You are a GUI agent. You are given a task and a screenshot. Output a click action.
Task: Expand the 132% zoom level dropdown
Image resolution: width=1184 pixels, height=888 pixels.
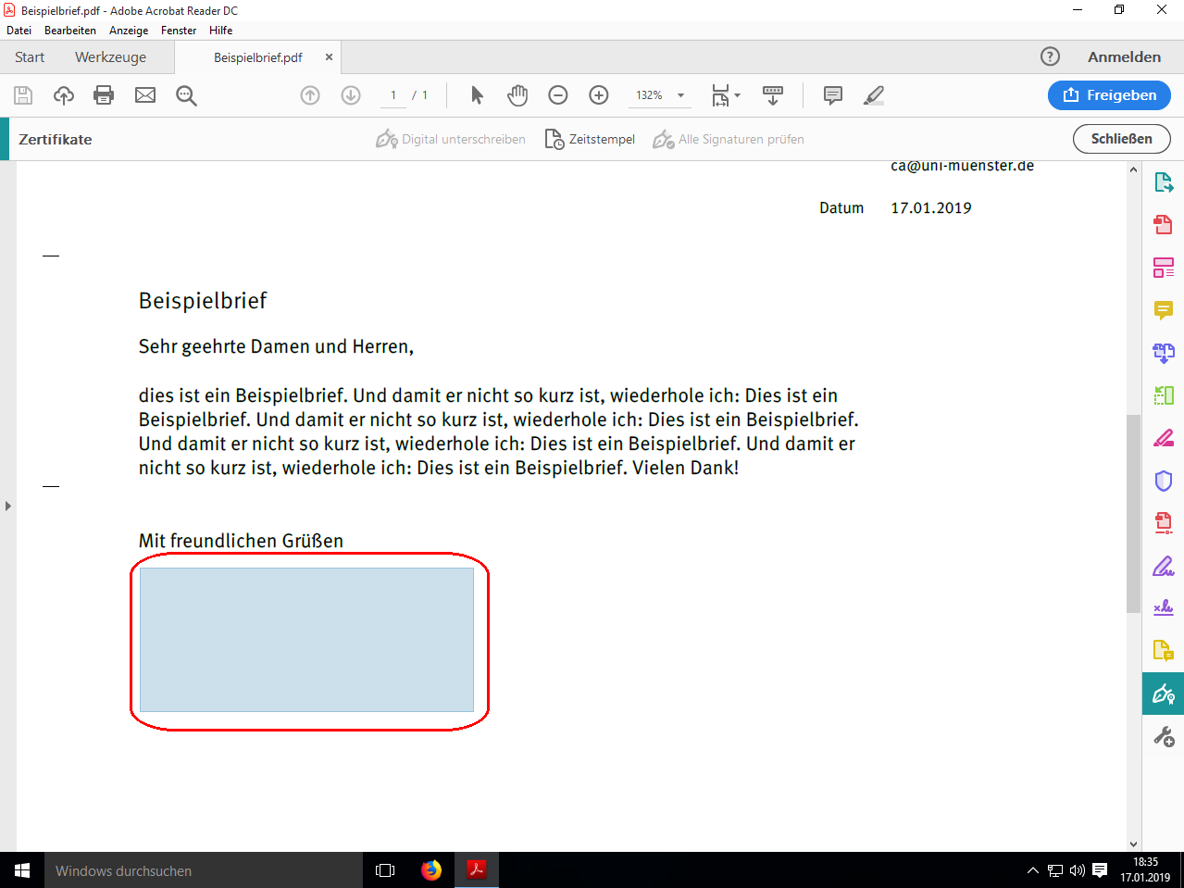click(680, 95)
